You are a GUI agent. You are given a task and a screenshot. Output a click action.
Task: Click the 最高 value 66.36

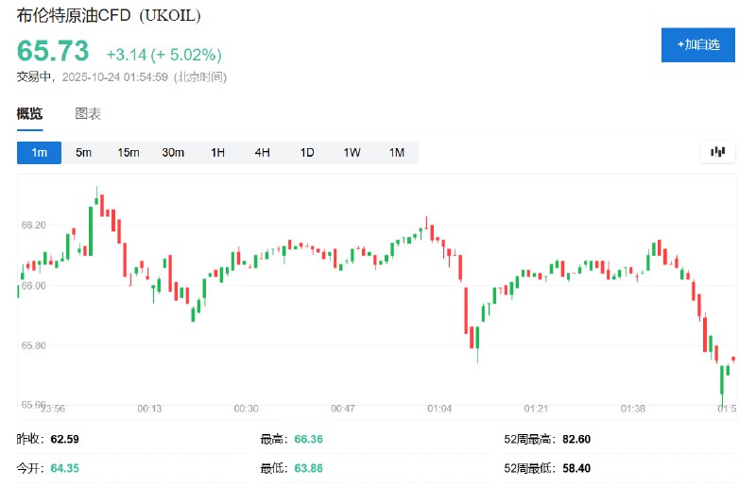(309, 439)
